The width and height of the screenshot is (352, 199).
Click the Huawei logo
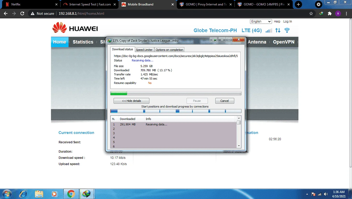click(x=75, y=28)
